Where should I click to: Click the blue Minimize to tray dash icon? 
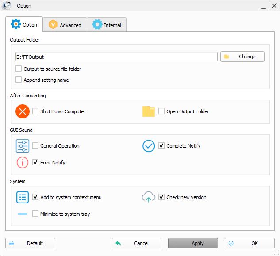click(23, 214)
